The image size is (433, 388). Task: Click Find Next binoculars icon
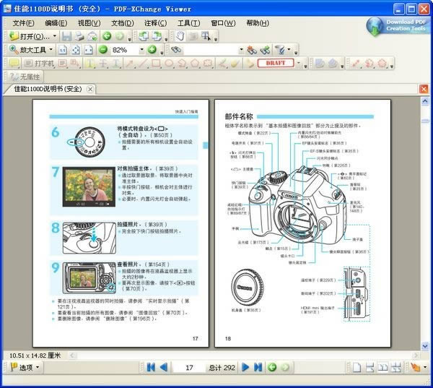pyautogui.click(x=265, y=50)
